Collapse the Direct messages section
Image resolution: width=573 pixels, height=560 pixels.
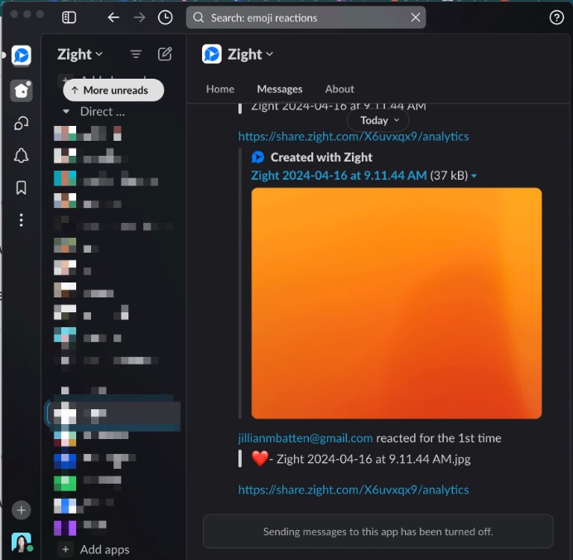point(66,111)
